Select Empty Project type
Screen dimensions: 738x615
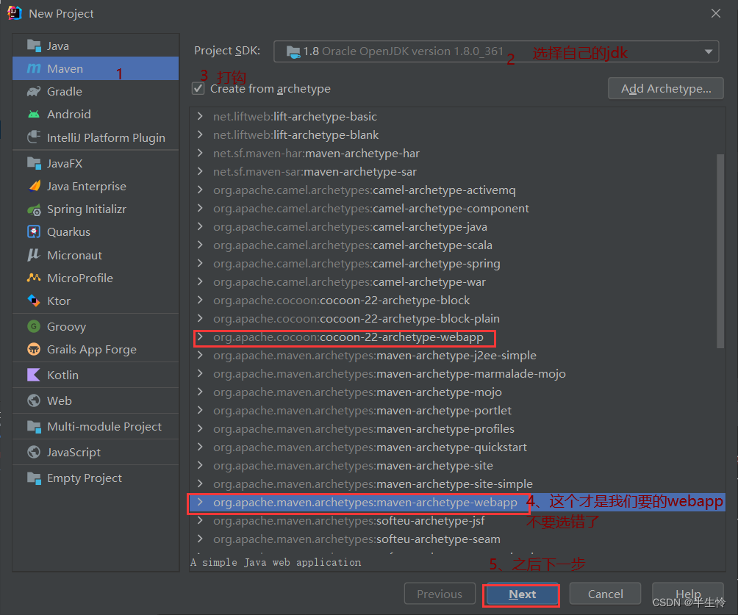(x=96, y=478)
